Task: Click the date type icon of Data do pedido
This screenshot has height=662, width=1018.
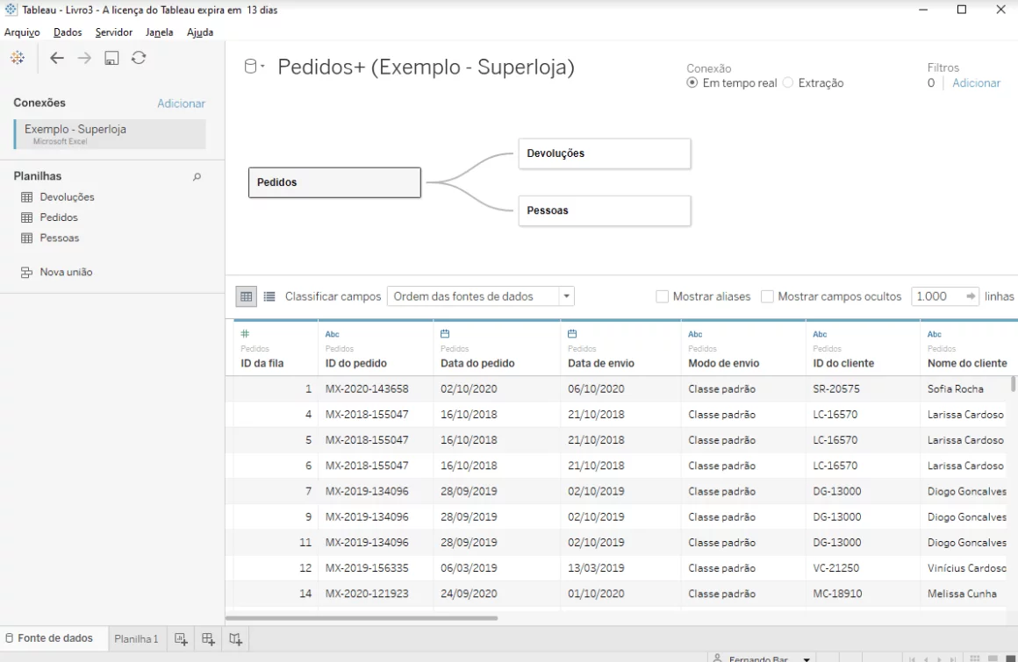Action: click(445, 333)
